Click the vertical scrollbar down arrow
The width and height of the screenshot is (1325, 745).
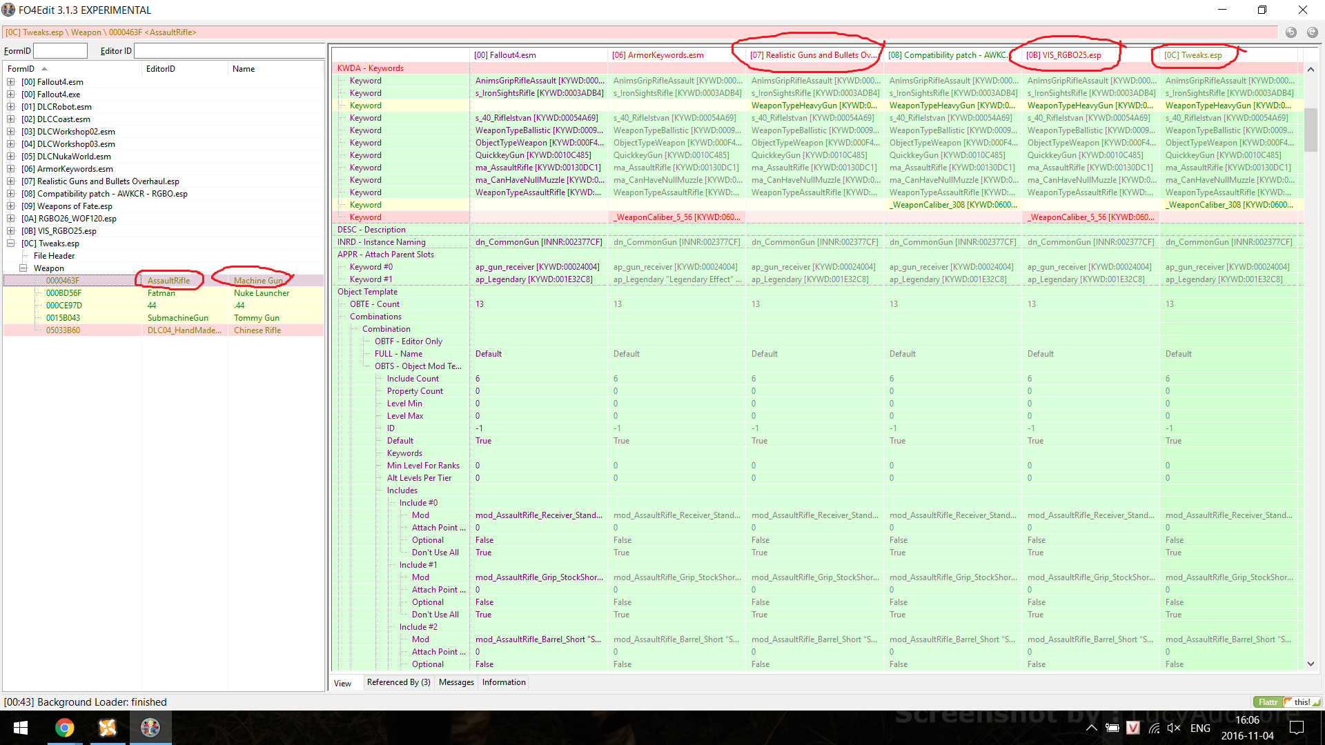click(x=1311, y=664)
